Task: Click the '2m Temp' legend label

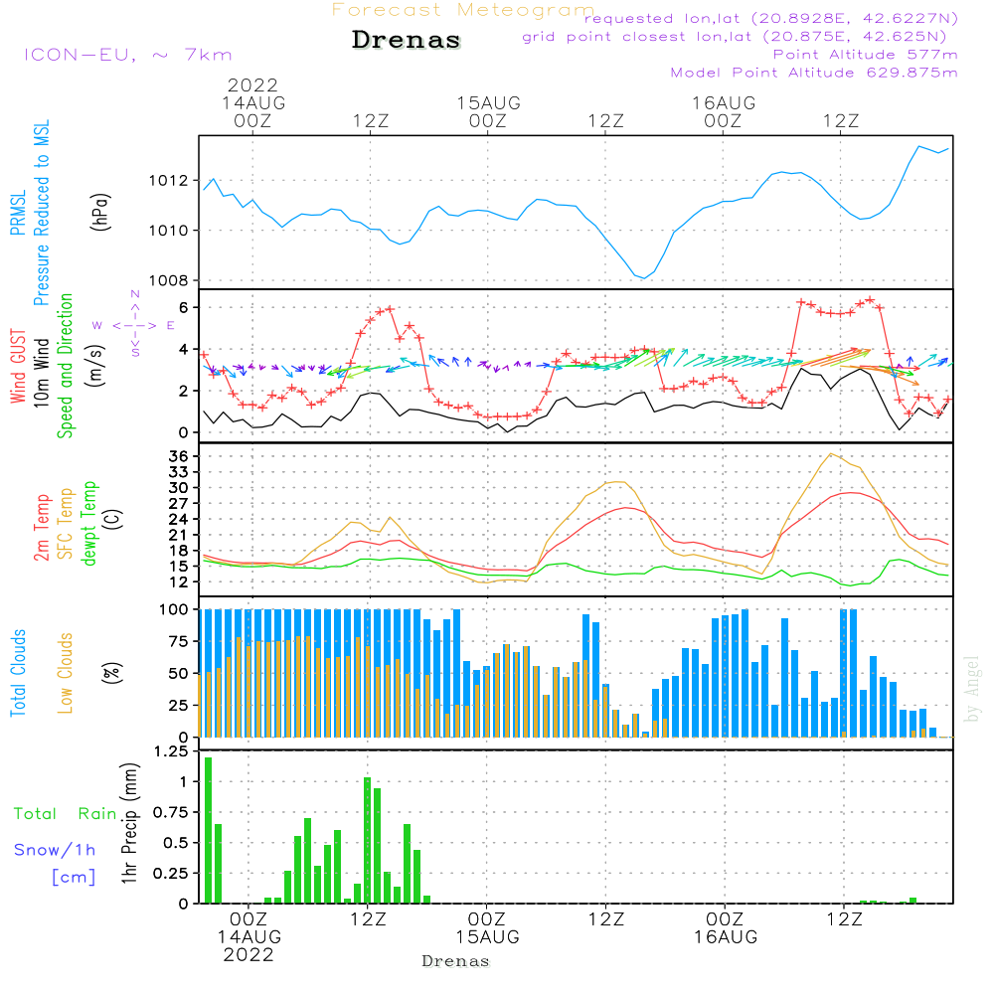Action: (x=41, y=528)
